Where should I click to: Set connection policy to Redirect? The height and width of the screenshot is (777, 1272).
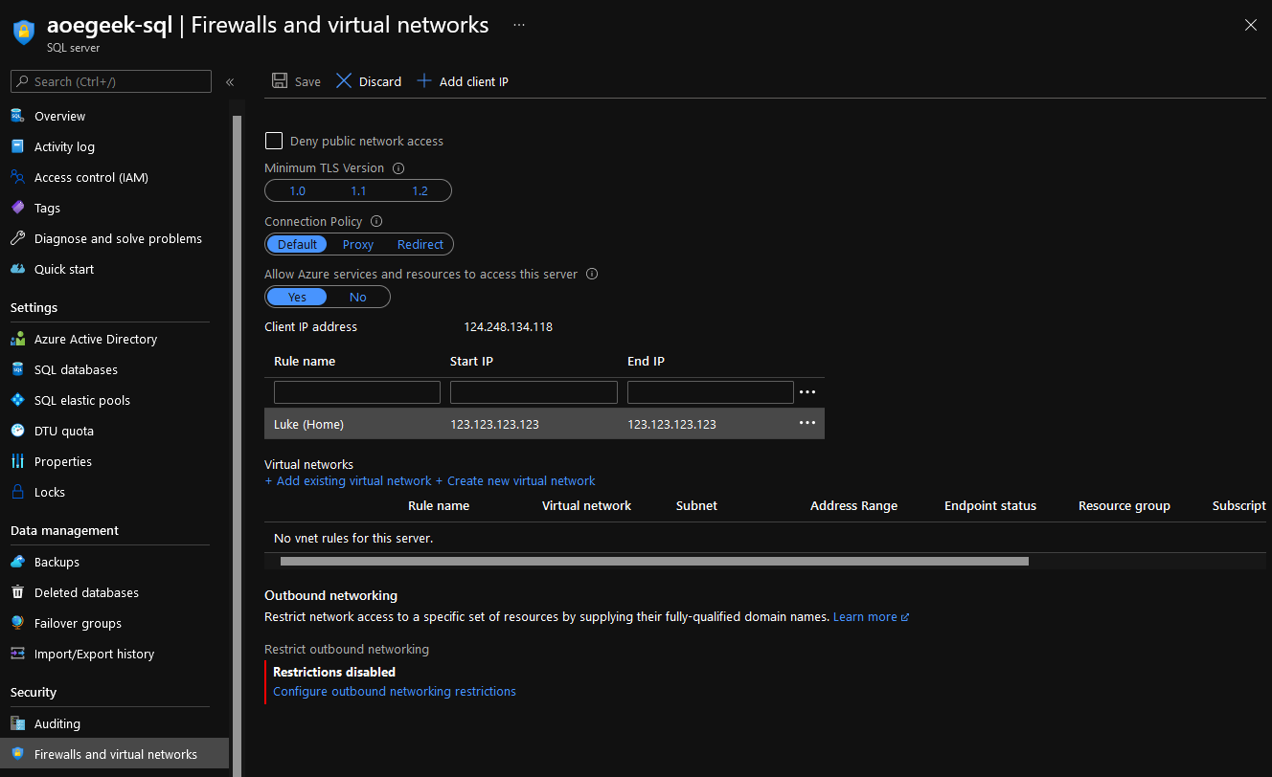(420, 244)
